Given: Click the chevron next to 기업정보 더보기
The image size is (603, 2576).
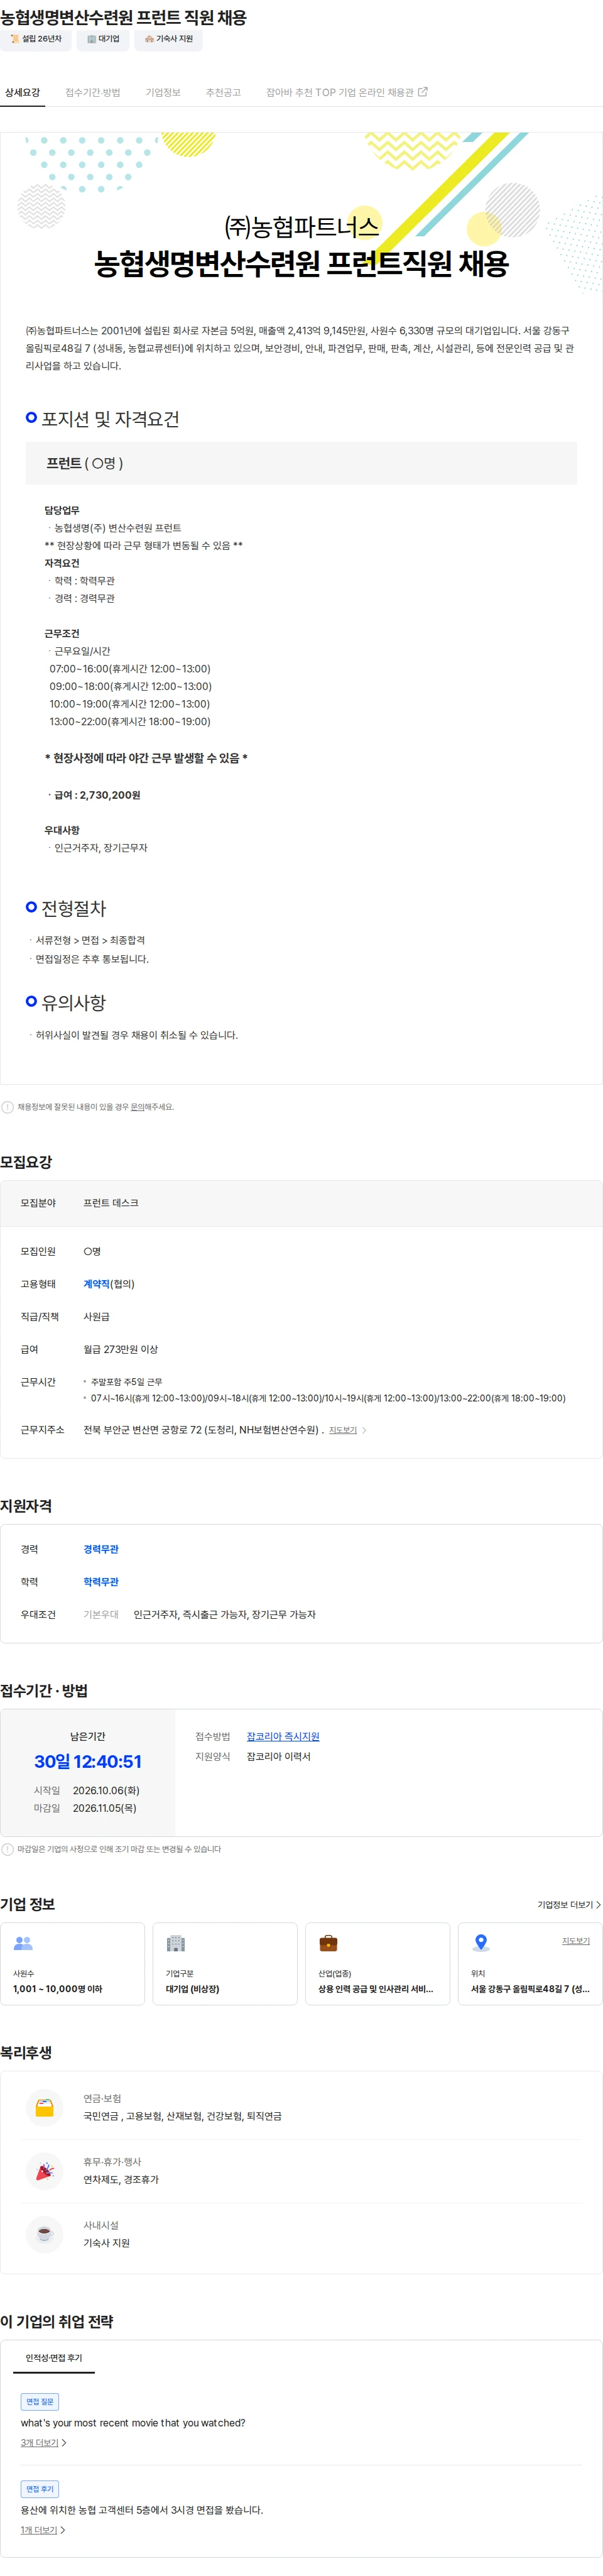Looking at the screenshot, I should [598, 1905].
